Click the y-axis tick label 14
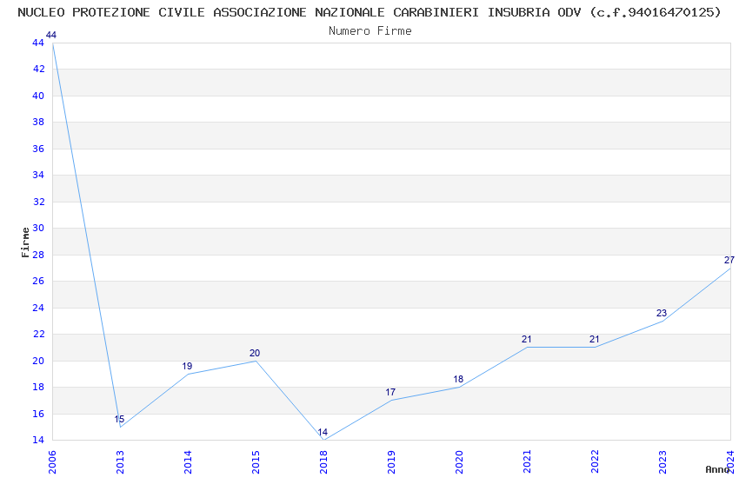The width and height of the screenshot is (739, 478). tap(38, 440)
